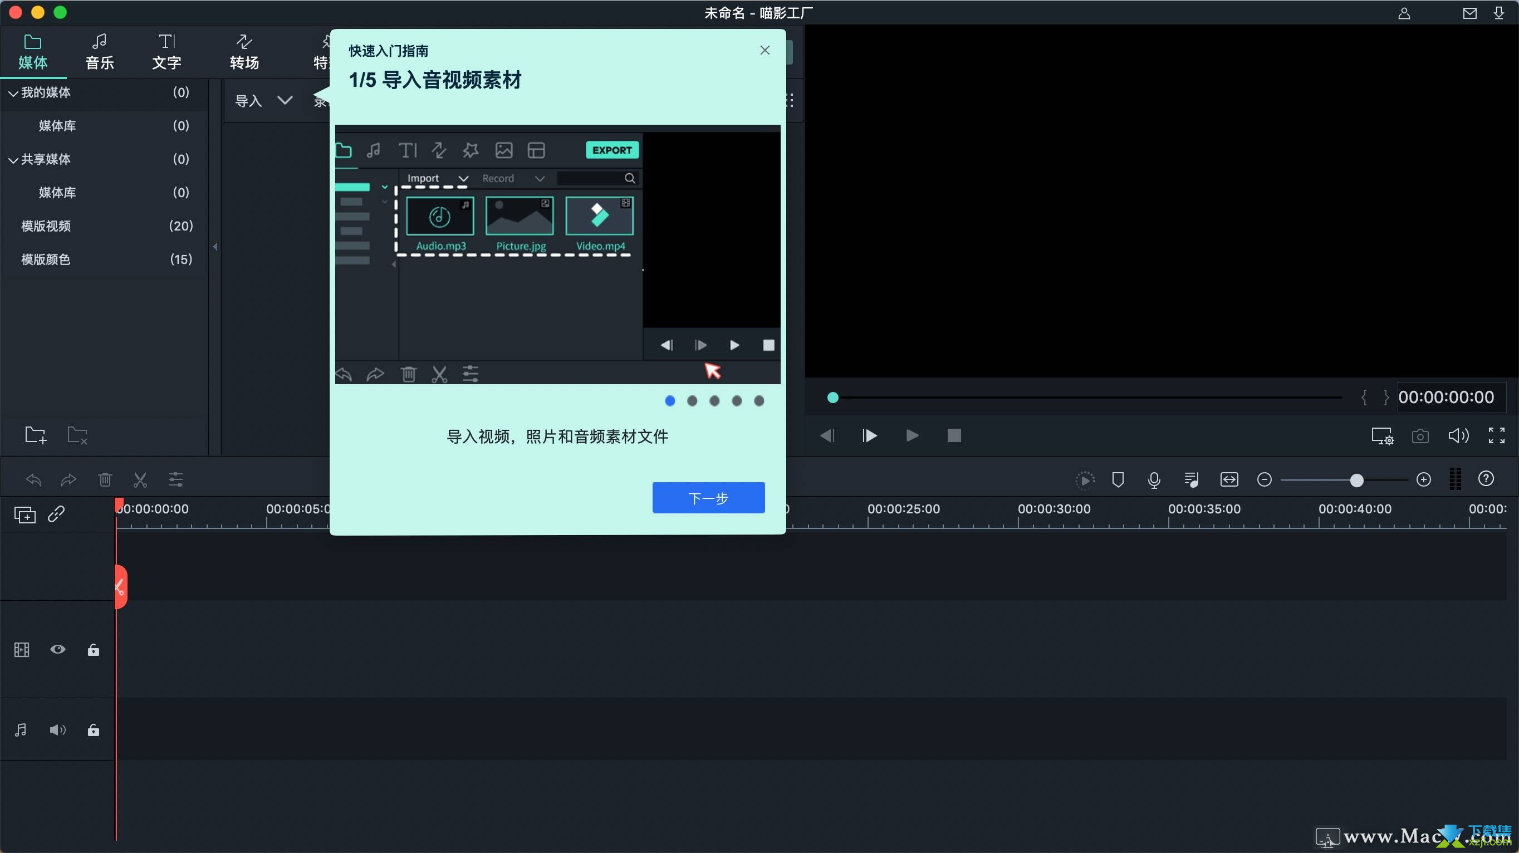Open the adjust sliders edit icon
This screenshot has height=853, width=1519.
176,480
